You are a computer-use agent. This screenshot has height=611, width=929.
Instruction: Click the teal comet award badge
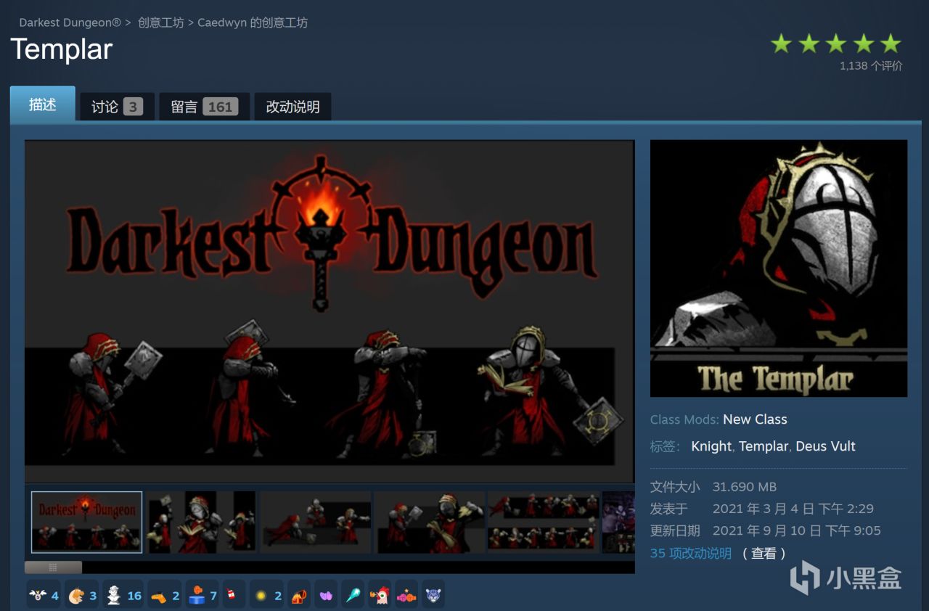353,595
